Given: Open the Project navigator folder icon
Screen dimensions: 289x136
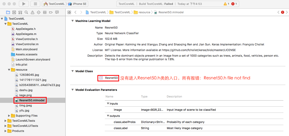Looking at the screenshot, I should 8,12.
